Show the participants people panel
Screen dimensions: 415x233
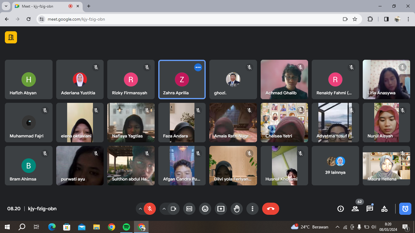tap(355, 209)
